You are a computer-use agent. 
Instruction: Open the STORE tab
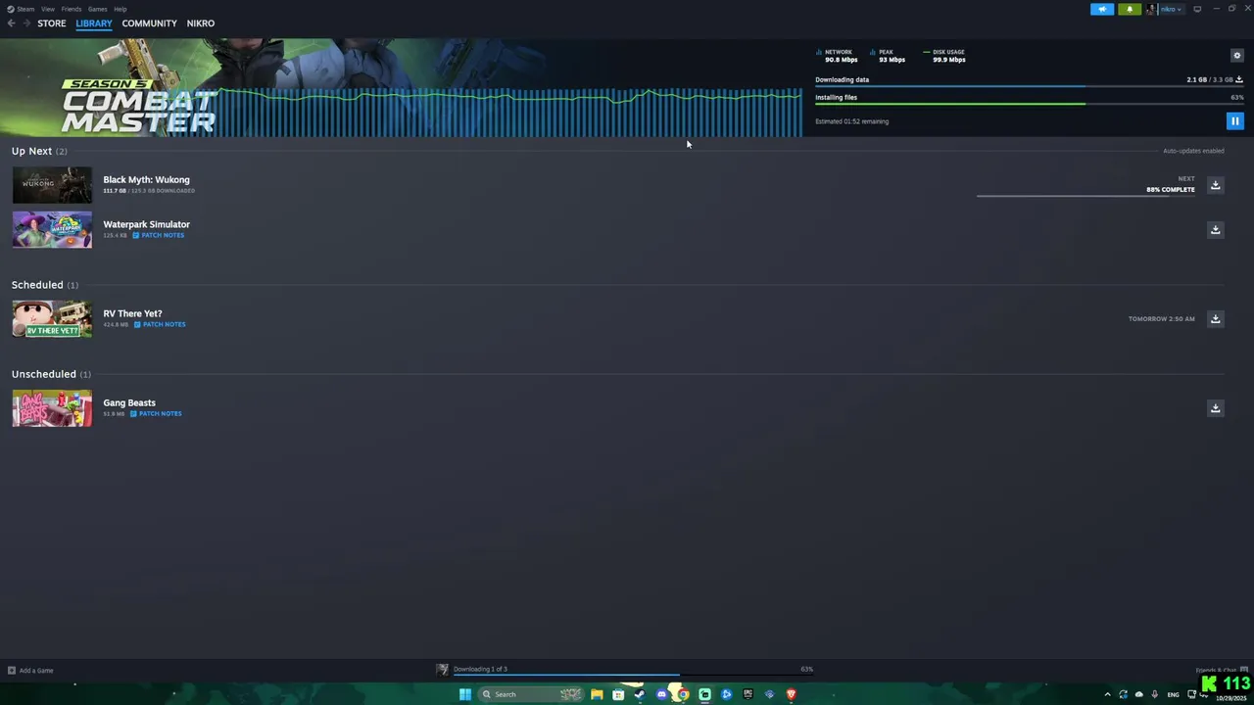[x=52, y=23]
